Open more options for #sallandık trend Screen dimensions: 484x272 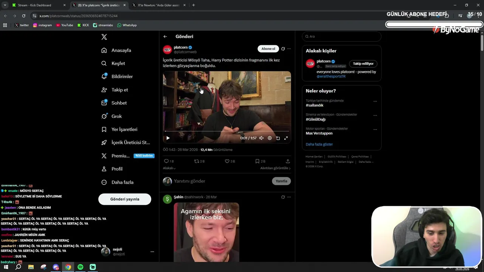[375, 101]
